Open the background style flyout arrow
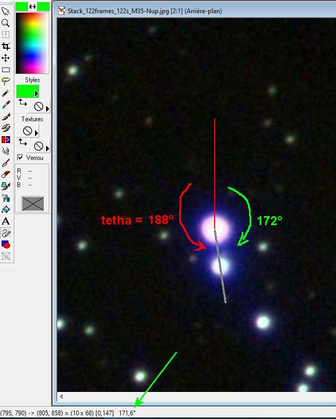Viewport: 336px width, 419px height. [48, 109]
